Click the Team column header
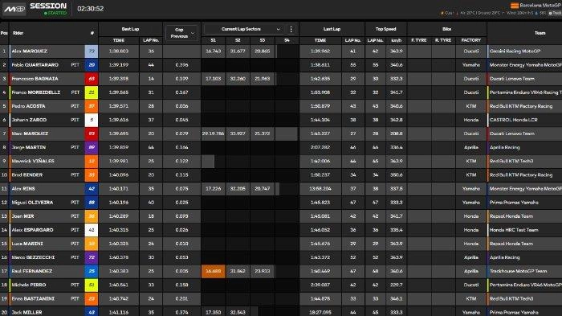562x316 pixels. coord(540,33)
